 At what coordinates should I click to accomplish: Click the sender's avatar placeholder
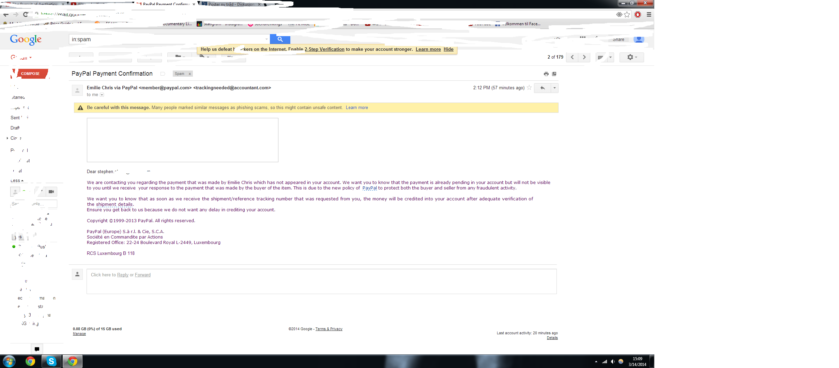77,90
